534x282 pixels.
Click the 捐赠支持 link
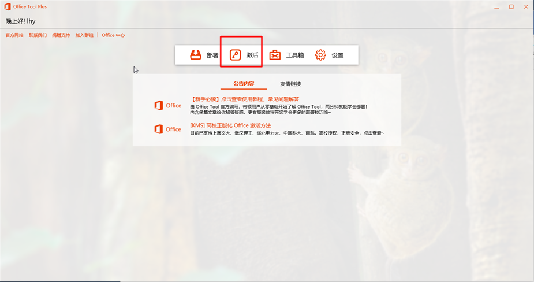61,35
